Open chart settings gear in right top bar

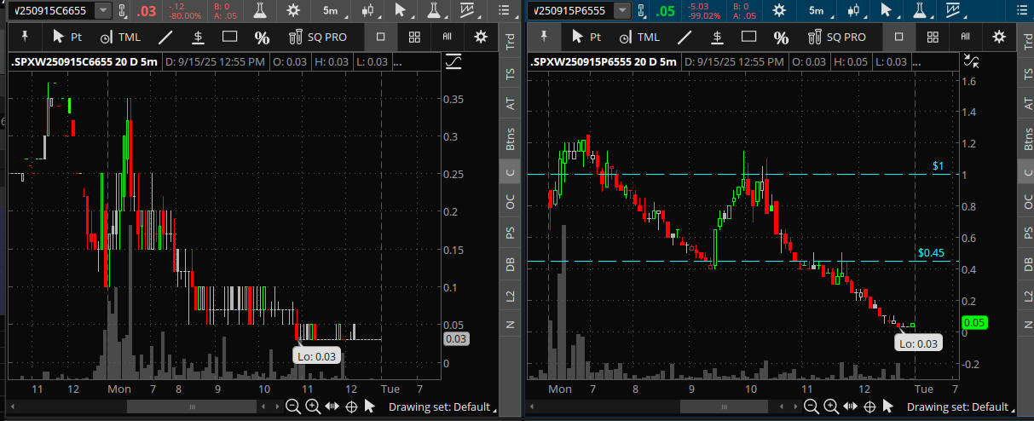click(778, 10)
